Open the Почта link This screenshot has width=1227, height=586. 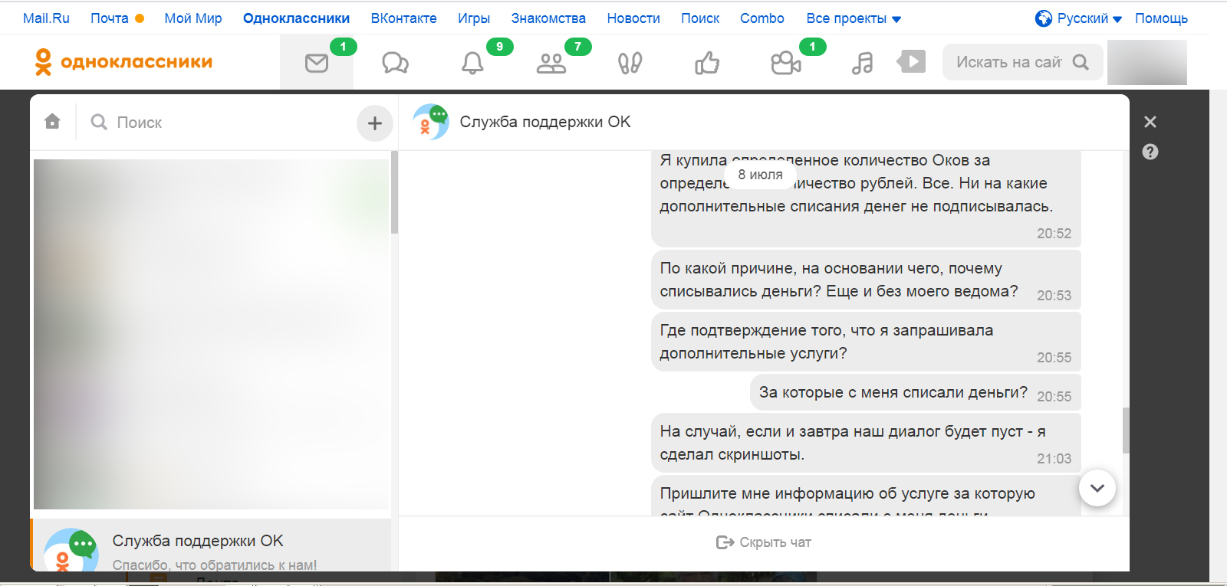[110, 18]
